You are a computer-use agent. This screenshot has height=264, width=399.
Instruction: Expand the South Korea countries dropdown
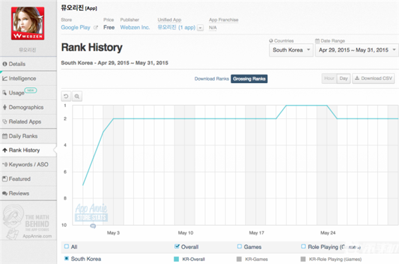(291, 50)
